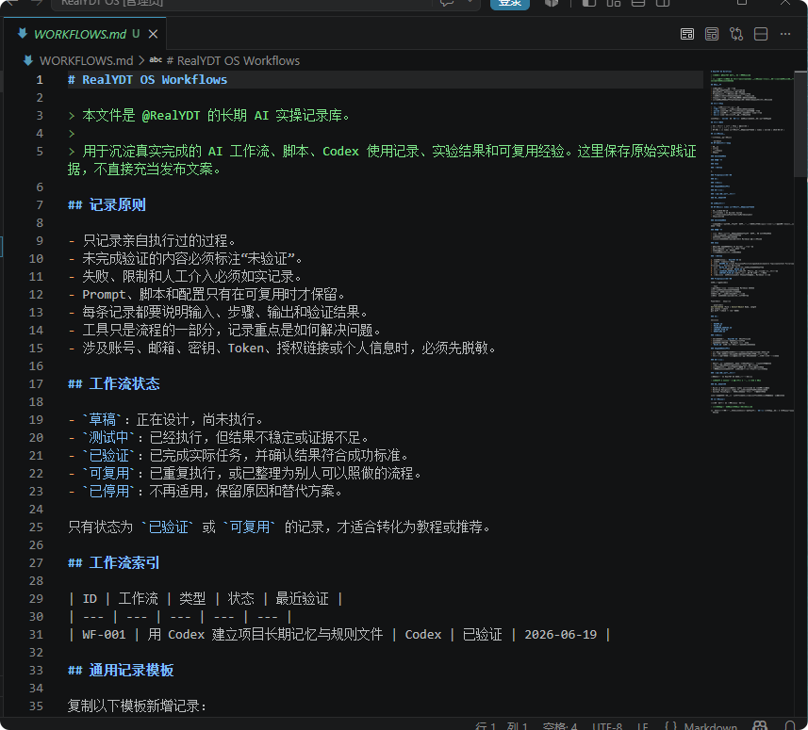808x730 pixels.
Task: Open the notifications bell in status bar
Action: coord(790,725)
